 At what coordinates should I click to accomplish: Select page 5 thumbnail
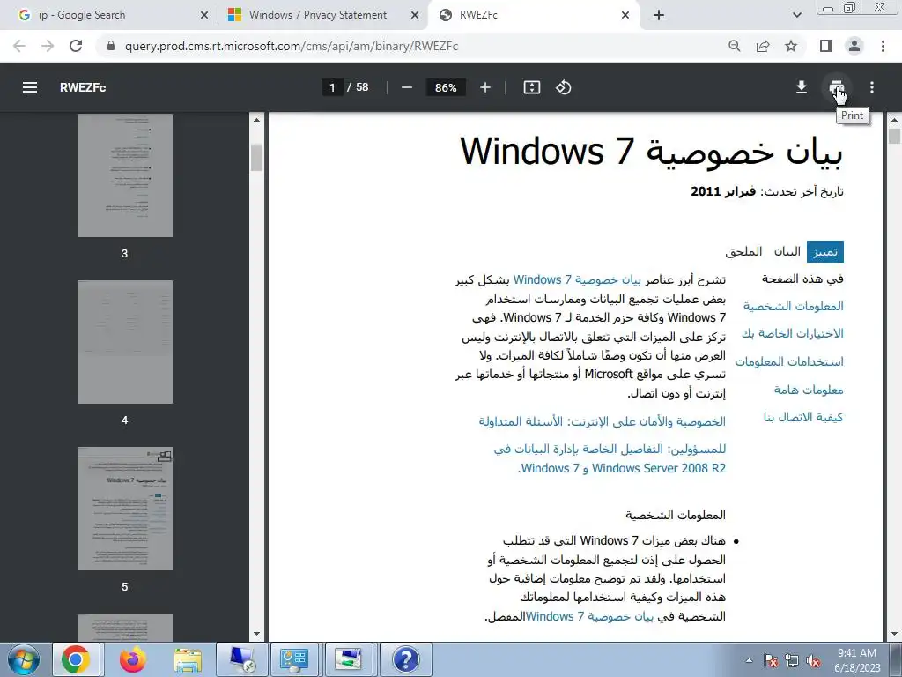coord(125,509)
